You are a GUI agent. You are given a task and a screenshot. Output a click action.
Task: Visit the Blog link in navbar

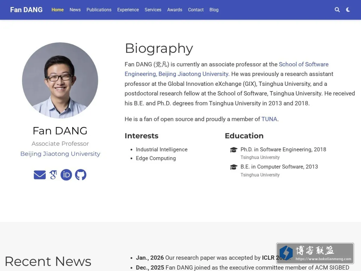[x=214, y=10]
